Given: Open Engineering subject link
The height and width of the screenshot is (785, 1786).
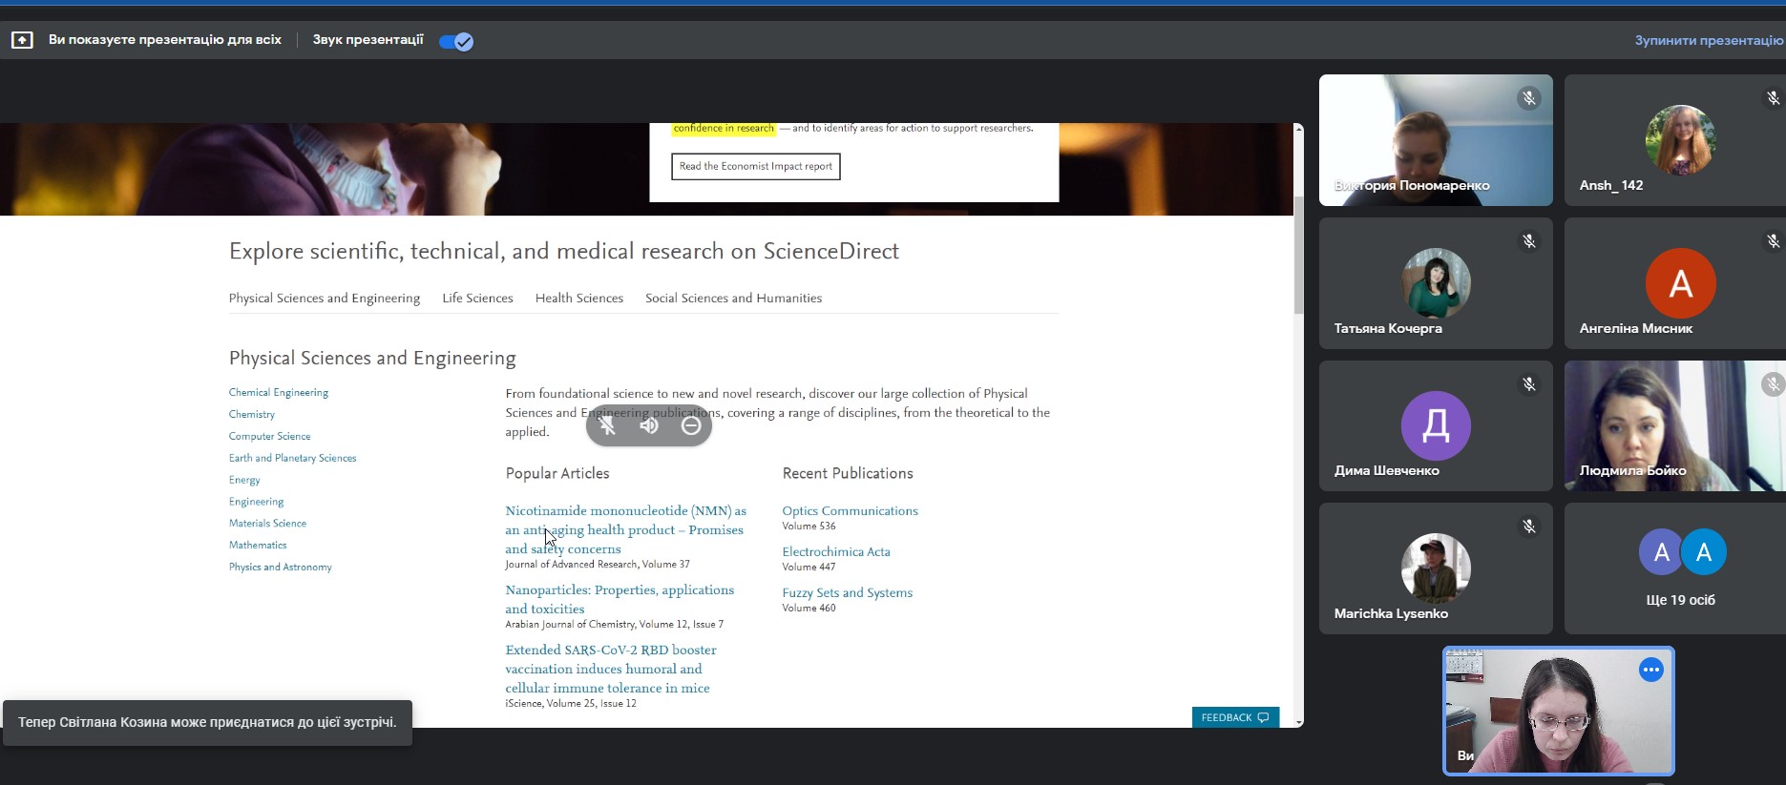Looking at the screenshot, I should coord(256,502).
